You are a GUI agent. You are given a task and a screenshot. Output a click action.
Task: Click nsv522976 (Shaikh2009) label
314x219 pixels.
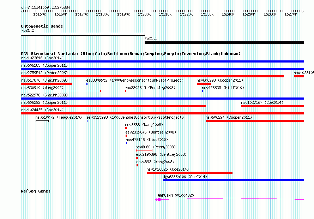pos(44,95)
